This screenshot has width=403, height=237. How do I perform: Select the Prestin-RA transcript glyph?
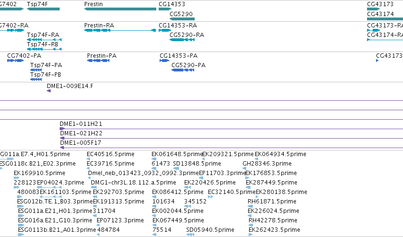[120, 30]
